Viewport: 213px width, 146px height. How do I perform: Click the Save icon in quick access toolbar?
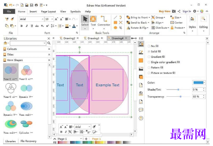pyautogui.click(x=31, y=5)
